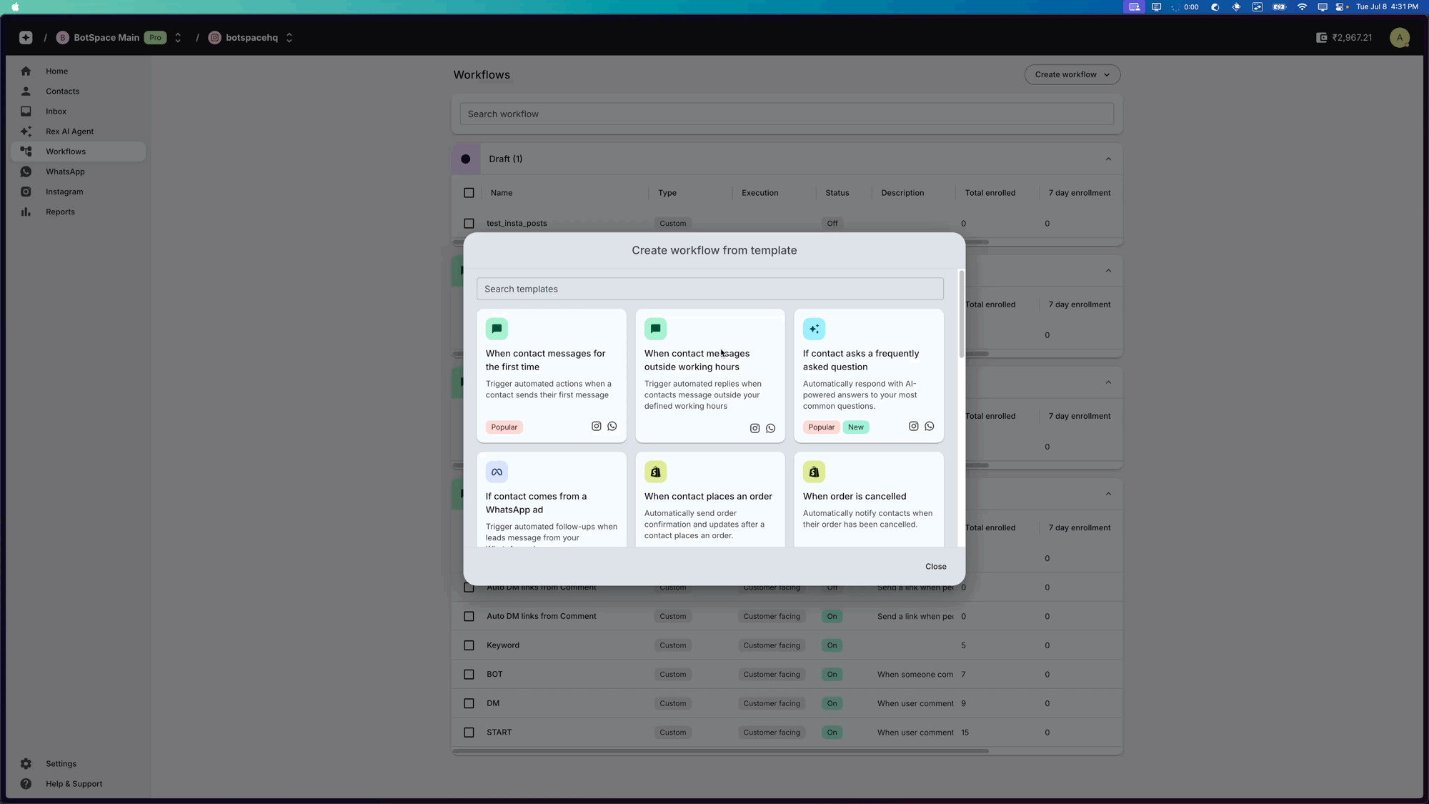Click the battery icon in menu bar
The image size is (1429, 804).
[1279, 6]
